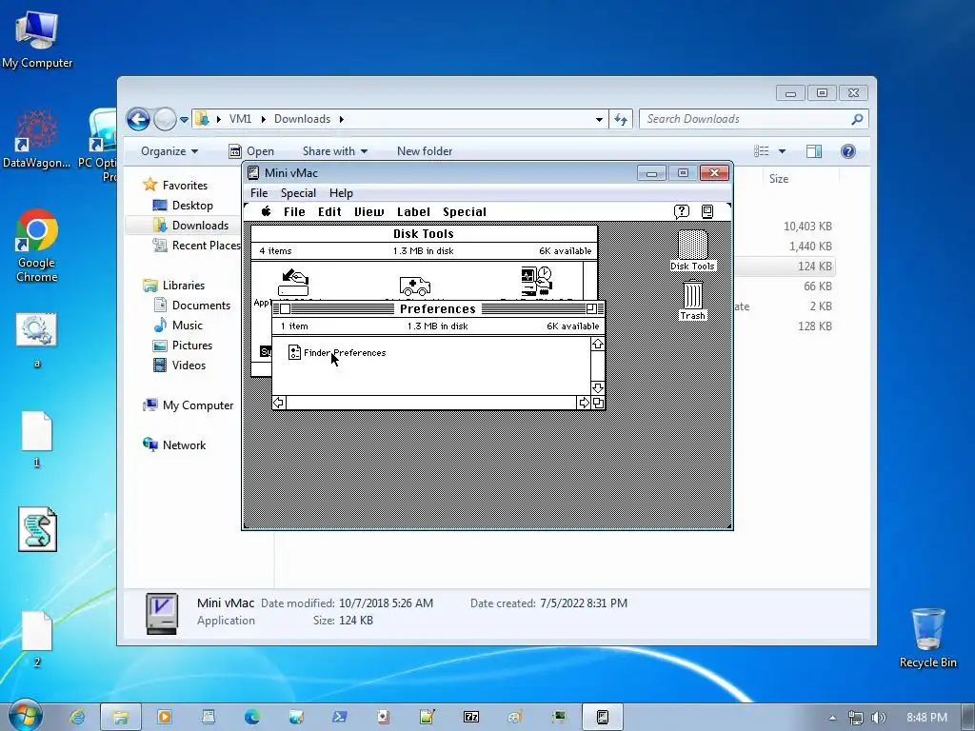Image resolution: width=975 pixels, height=731 pixels.
Task: Click the PowerShell taskbar icon
Action: [x=340, y=717]
